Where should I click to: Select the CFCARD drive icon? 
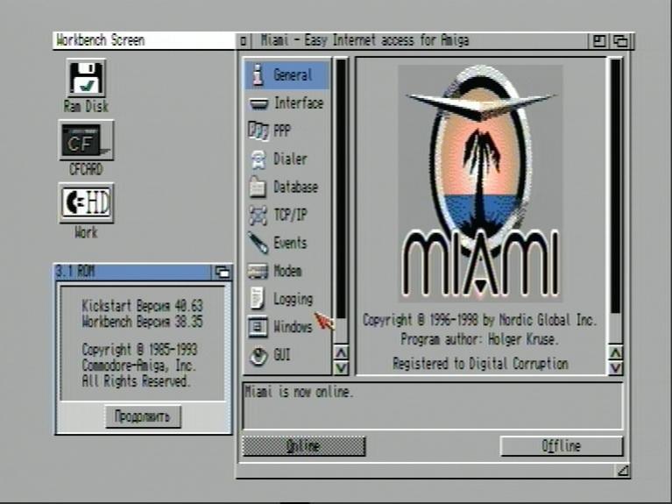[x=86, y=140]
